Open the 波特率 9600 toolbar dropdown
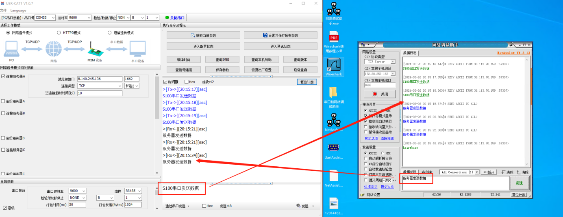Screen dimensions: 563x217 tap(80, 18)
